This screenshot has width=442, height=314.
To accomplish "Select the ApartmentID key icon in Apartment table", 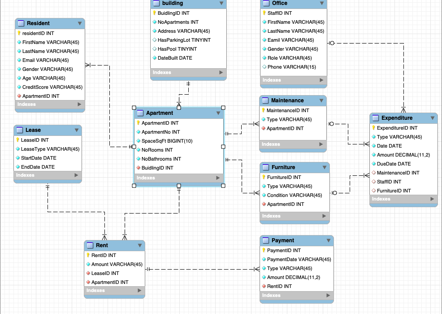I will pyautogui.click(x=138, y=123).
